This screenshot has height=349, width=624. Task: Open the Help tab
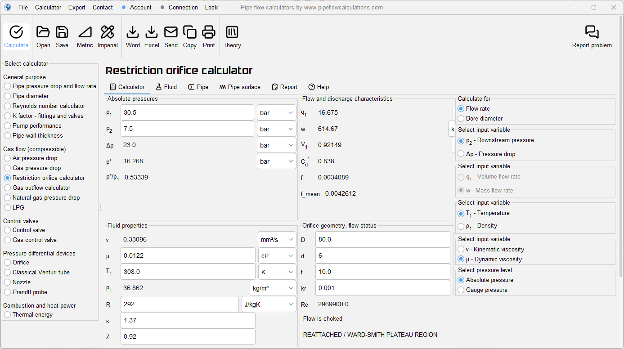coord(319,87)
